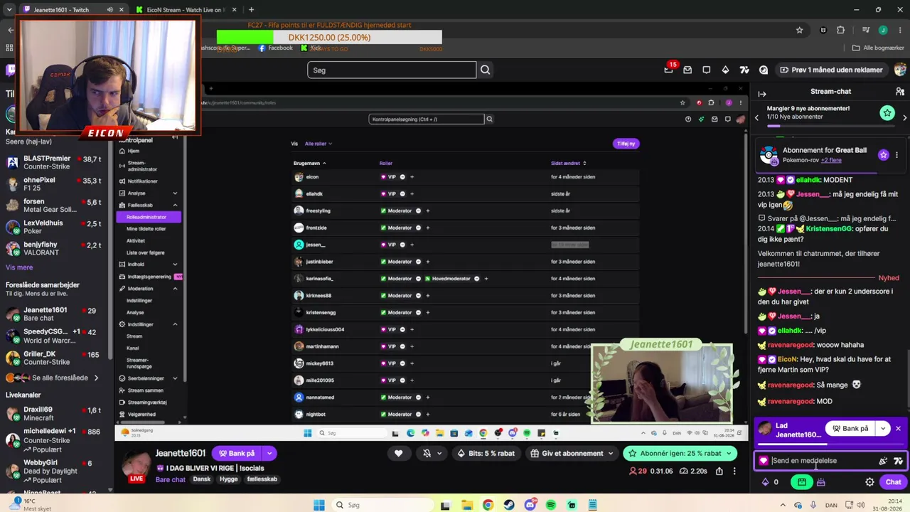Image resolution: width=910 pixels, height=512 pixels.
Task: Click the heart follow button under the stream
Action: coord(399,453)
